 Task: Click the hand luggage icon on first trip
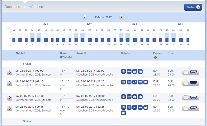coord(135,71)
